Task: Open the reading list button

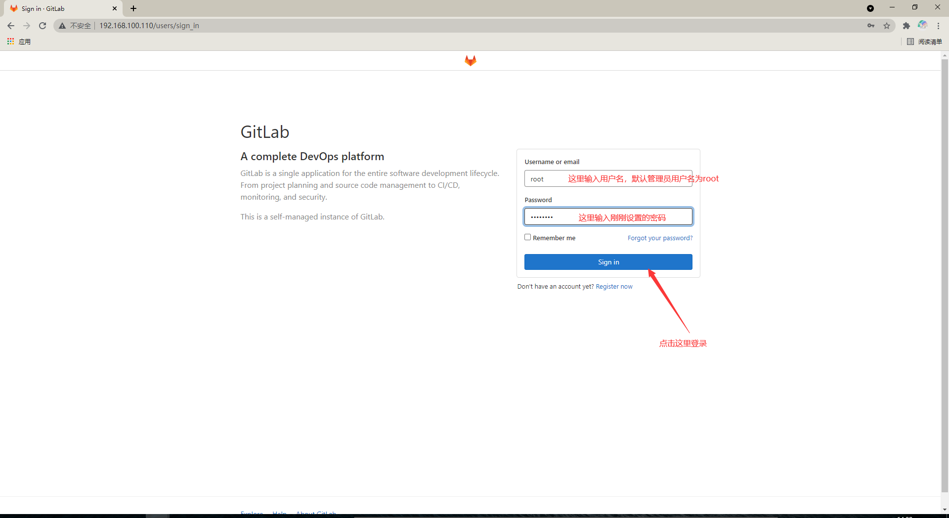Action: tap(925, 42)
